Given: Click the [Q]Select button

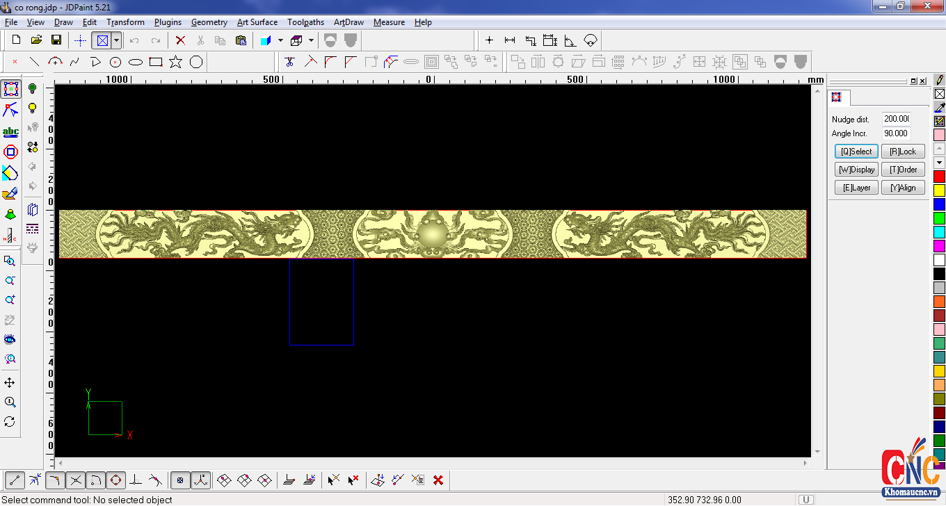Looking at the screenshot, I should (x=856, y=152).
